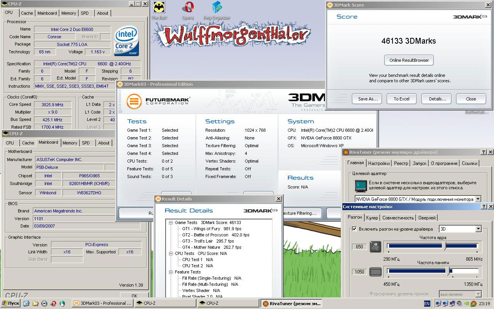Click the 46133 3DMarks score text
Image resolution: width=494 pixels, height=309 pixels.
tap(408, 41)
